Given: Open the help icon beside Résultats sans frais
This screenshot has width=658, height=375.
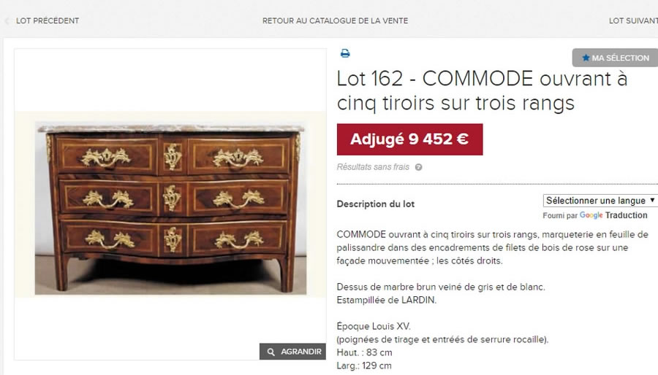Looking at the screenshot, I should tap(418, 167).
